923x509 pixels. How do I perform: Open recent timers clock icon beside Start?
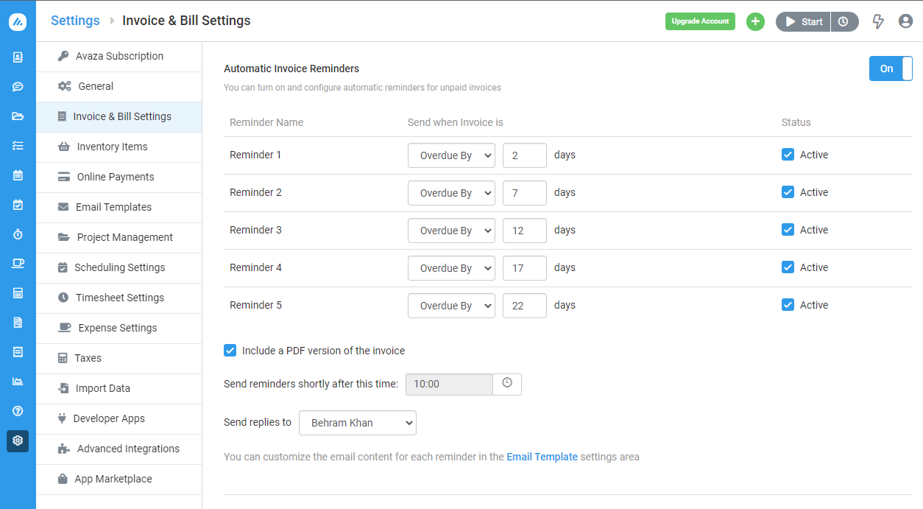point(844,21)
